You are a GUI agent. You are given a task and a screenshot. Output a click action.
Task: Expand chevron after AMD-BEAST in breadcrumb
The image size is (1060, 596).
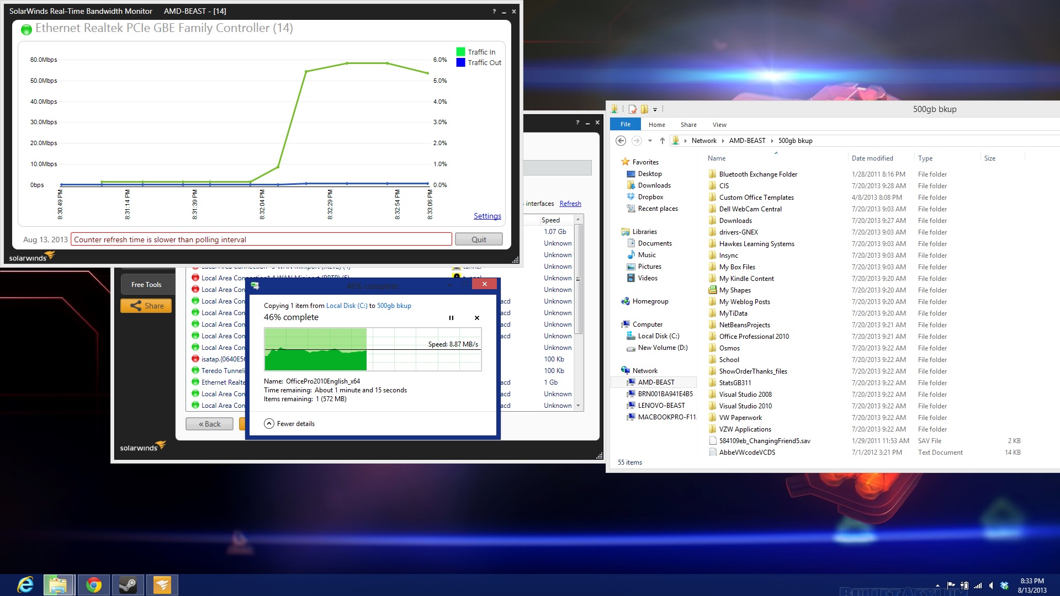[772, 141]
